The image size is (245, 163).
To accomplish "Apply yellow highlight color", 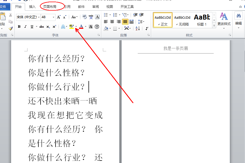I will [x=72, y=27].
